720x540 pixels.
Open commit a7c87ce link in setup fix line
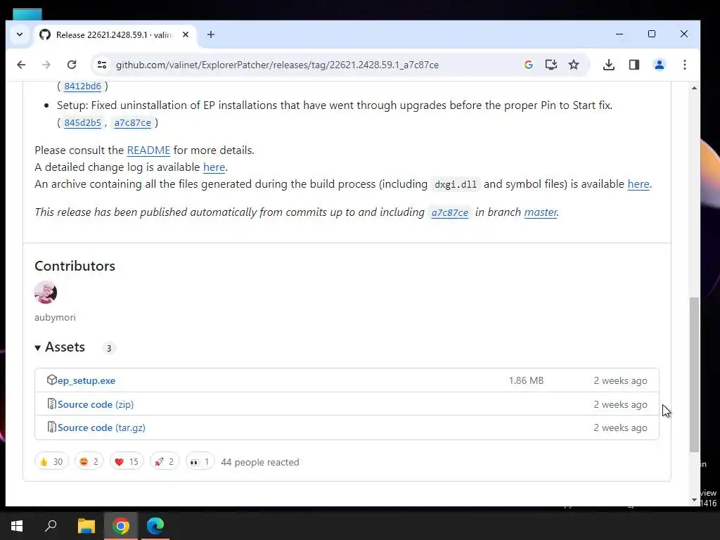tap(133, 122)
